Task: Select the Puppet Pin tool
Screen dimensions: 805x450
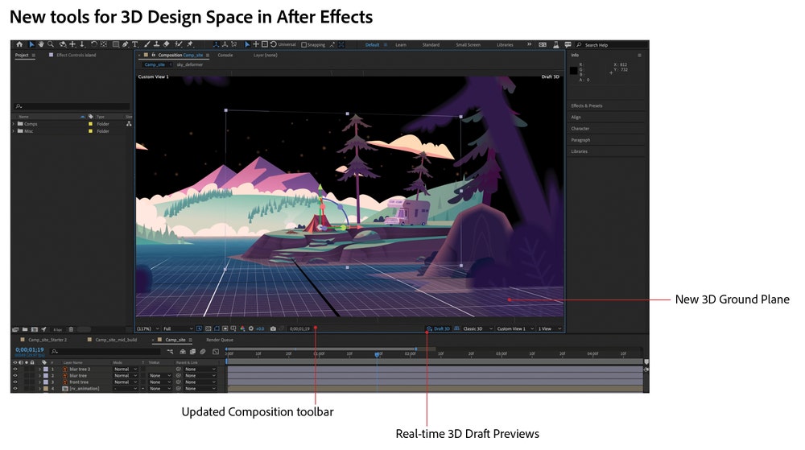Action: 190,44
